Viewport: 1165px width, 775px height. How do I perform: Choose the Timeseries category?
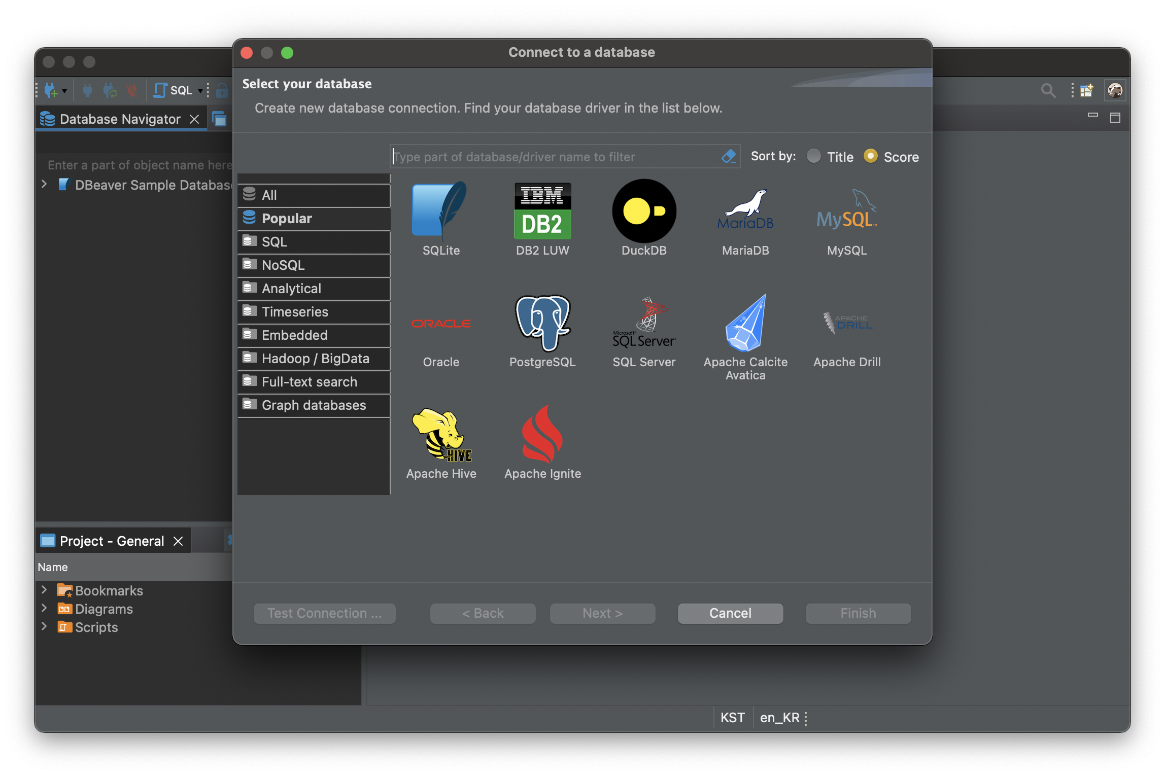click(314, 312)
